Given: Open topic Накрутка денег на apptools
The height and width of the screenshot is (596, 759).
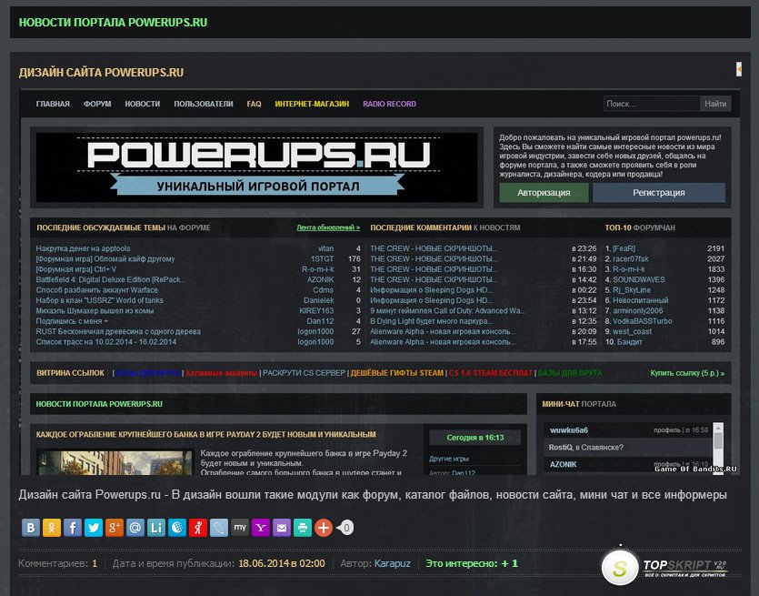Looking at the screenshot, I should coord(83,248).
